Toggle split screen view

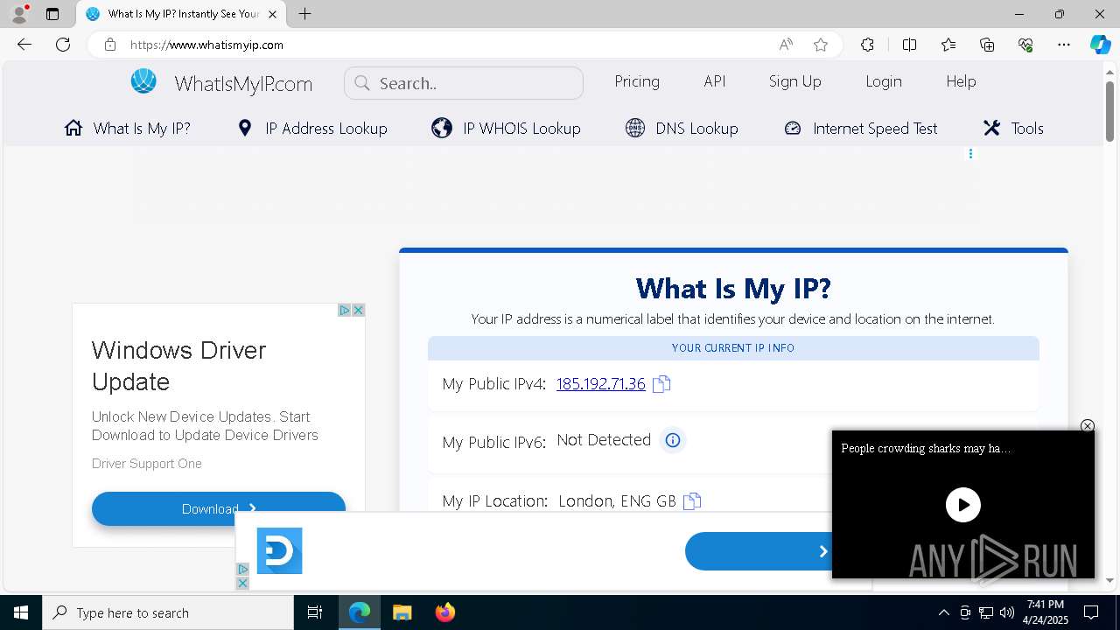pyautogui.click(x=909, y=45)
